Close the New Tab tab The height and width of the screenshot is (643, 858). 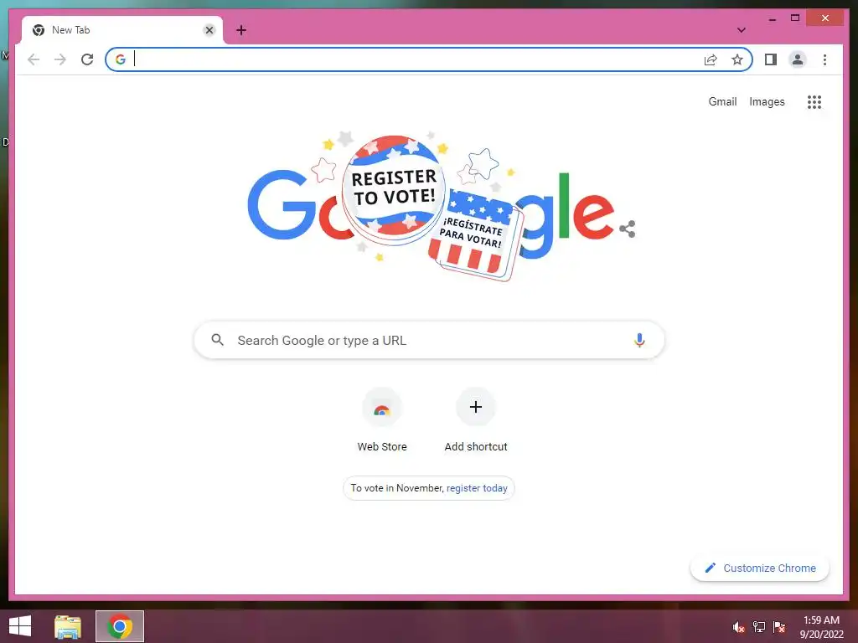point(209,30)
